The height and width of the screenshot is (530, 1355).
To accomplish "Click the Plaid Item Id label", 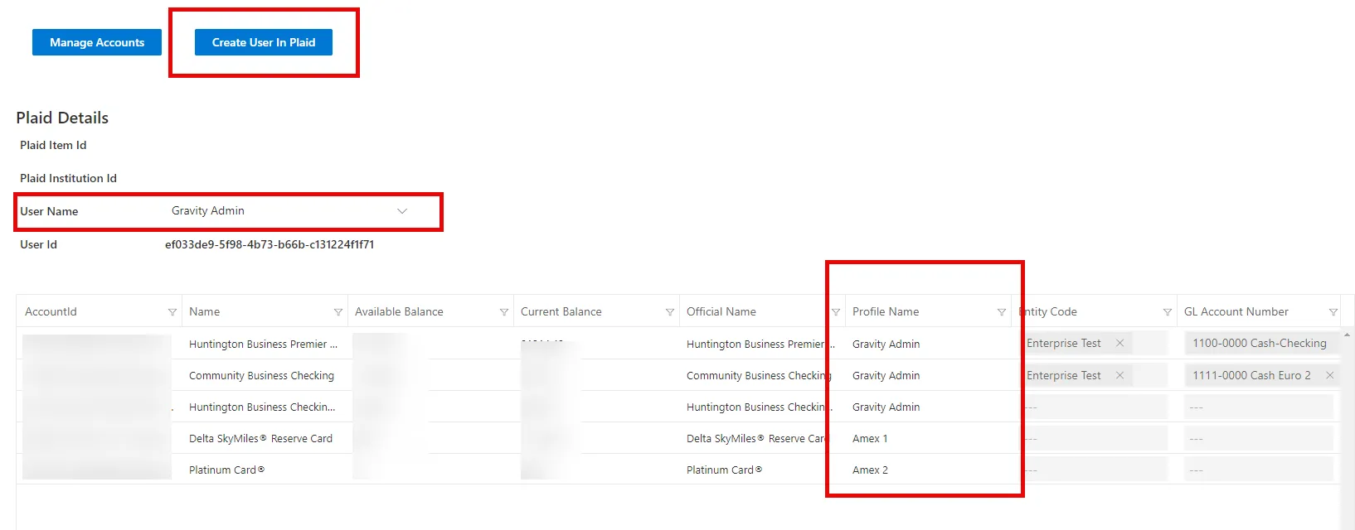I will [53, 145].
